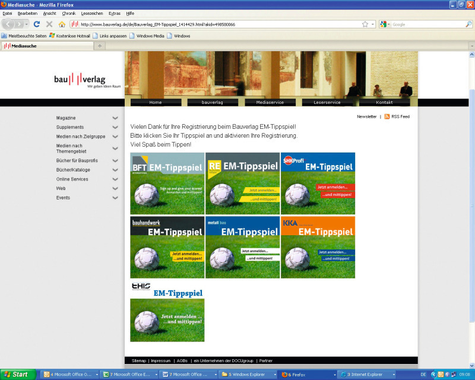This screenshot has height=380, width=475.
Task: Open Links anpassen bookmark
Action: [x=110, y=36]
